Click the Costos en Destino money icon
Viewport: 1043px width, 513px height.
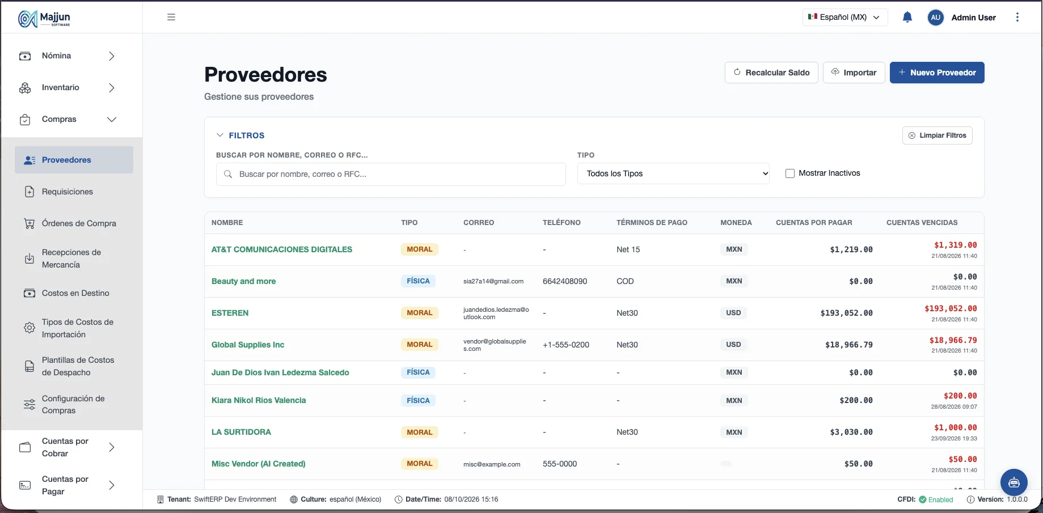(x=29, y=293)
